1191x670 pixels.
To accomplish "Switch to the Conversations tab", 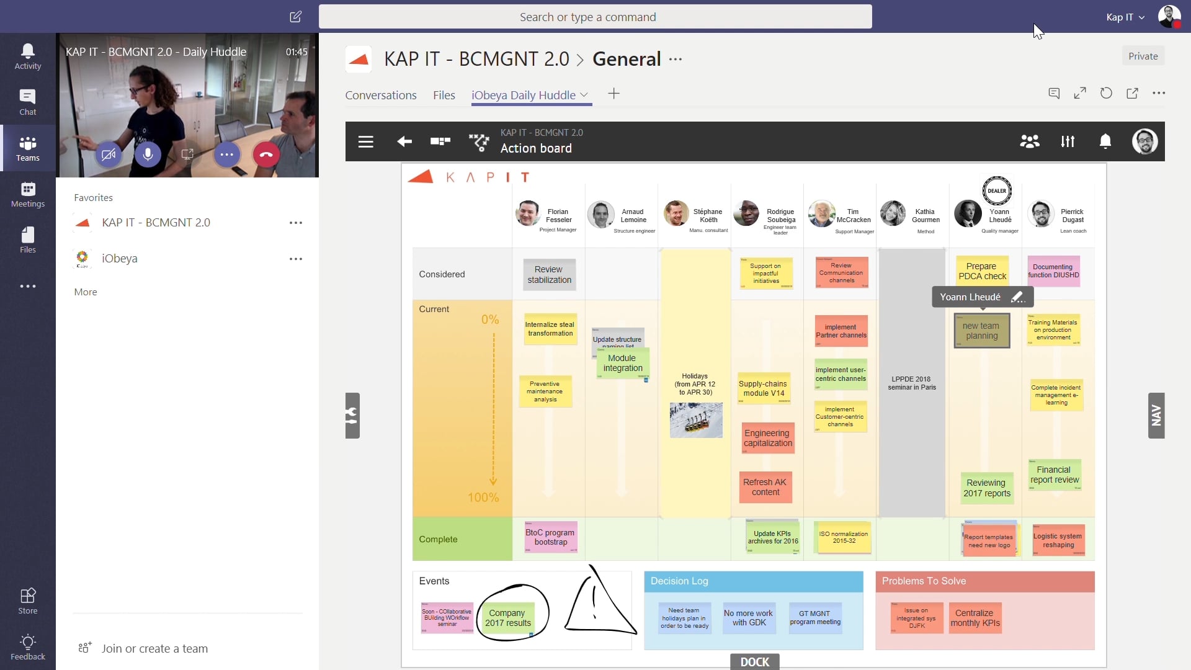I will tap(381, 95).
